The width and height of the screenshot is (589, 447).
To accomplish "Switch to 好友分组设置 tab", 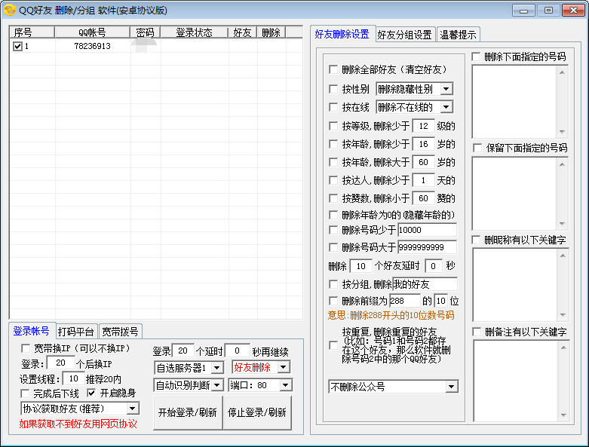I will (405, 35).
